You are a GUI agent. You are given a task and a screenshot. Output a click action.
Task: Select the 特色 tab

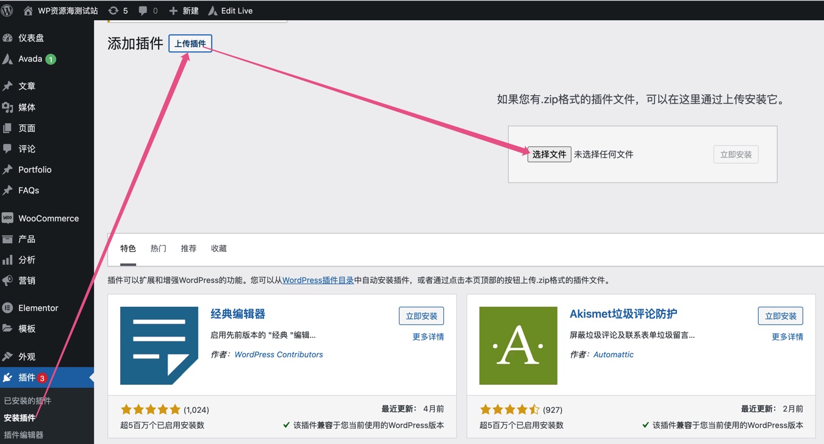point(128,248)
